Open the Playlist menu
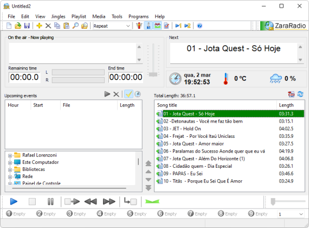 click(79, 17)
